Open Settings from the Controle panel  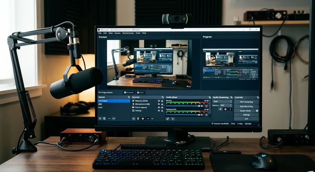tap(246, 115)
